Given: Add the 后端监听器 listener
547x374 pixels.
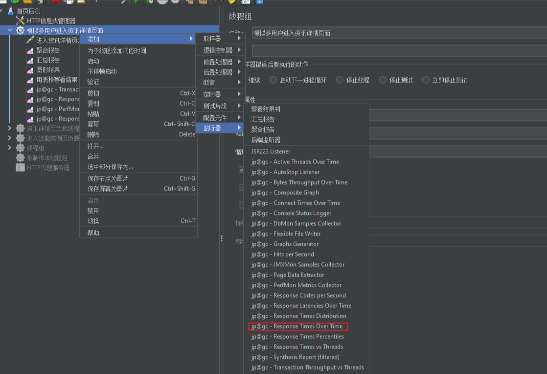Looking at the screenshot, I should [x=306, y=140].
